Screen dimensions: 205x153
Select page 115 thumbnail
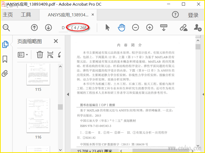pyautogui.click(x=38, y=74)
